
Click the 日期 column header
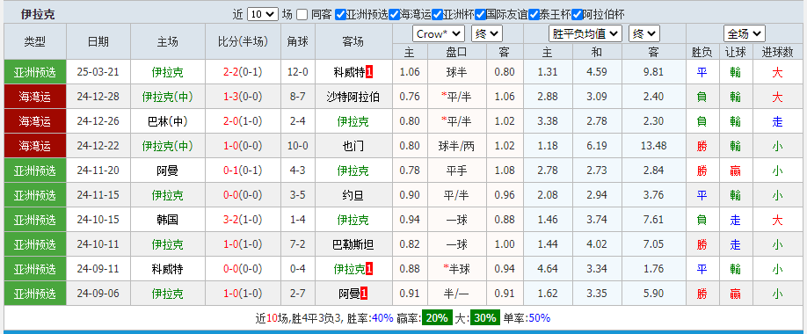[98, 41]
